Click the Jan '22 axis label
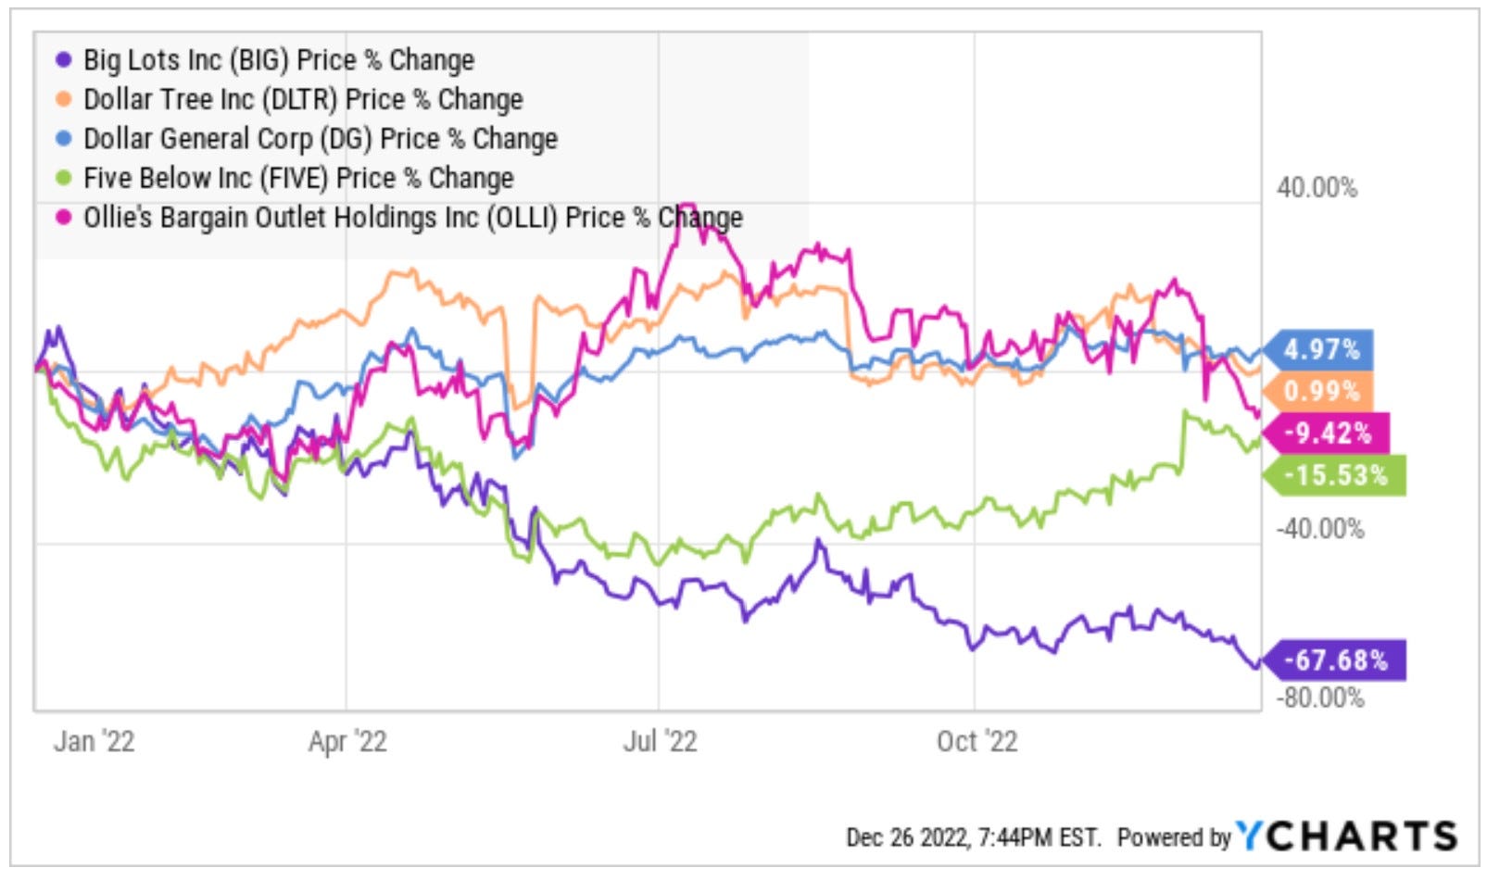The image size is (1487, 880). (x=94, y=742)
